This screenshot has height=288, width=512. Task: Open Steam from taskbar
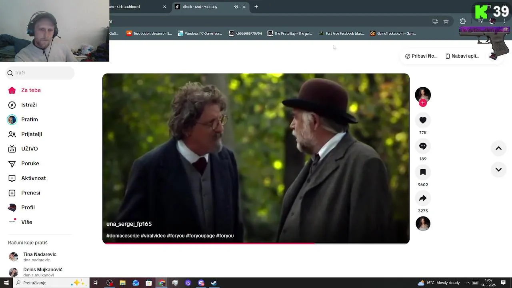point(214,283)
